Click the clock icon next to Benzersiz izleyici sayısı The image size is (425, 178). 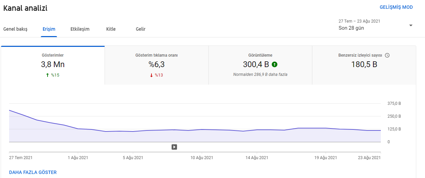tap(387, 55)
